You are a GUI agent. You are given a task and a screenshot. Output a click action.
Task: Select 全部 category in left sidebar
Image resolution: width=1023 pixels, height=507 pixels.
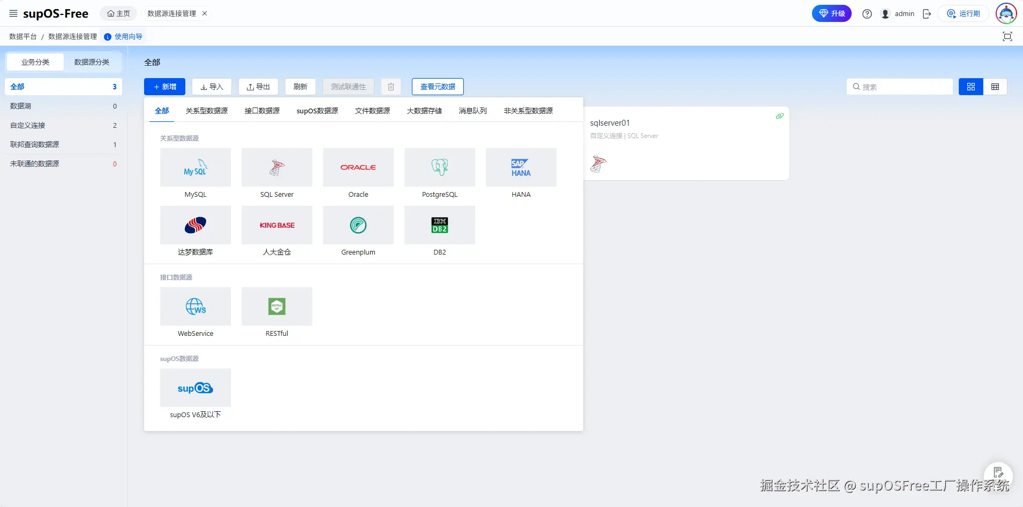(63, 87)
